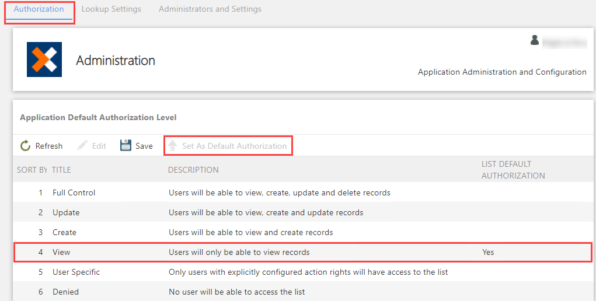Screen dimensions: 596x301
Task: Click the Save floppy disk icon
Action: (x=126, y=145)
